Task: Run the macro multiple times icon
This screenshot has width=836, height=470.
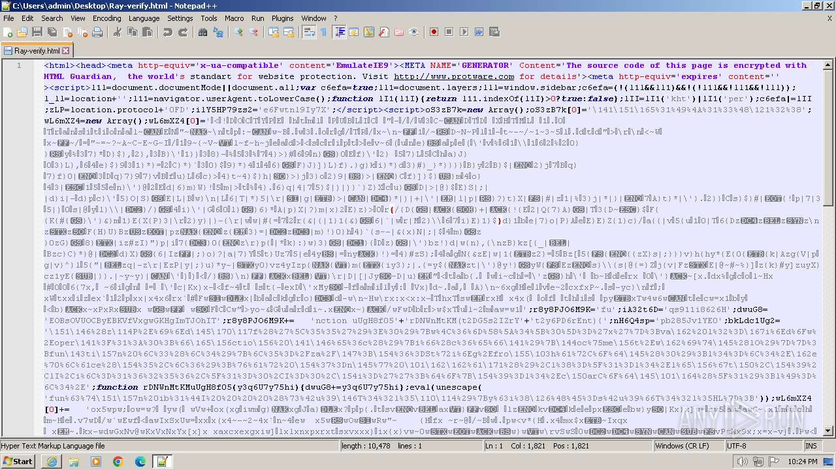Action: click(479, 32)
